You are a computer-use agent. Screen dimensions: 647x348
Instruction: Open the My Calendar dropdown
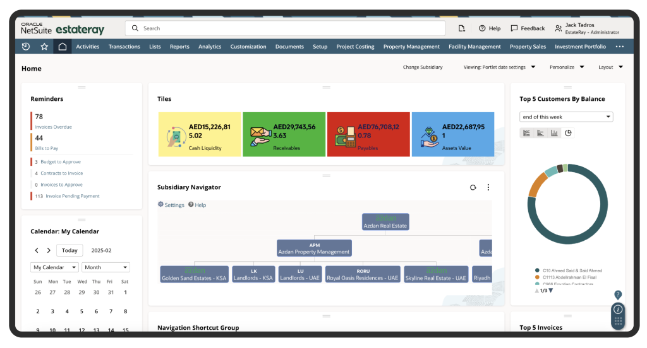54,267
